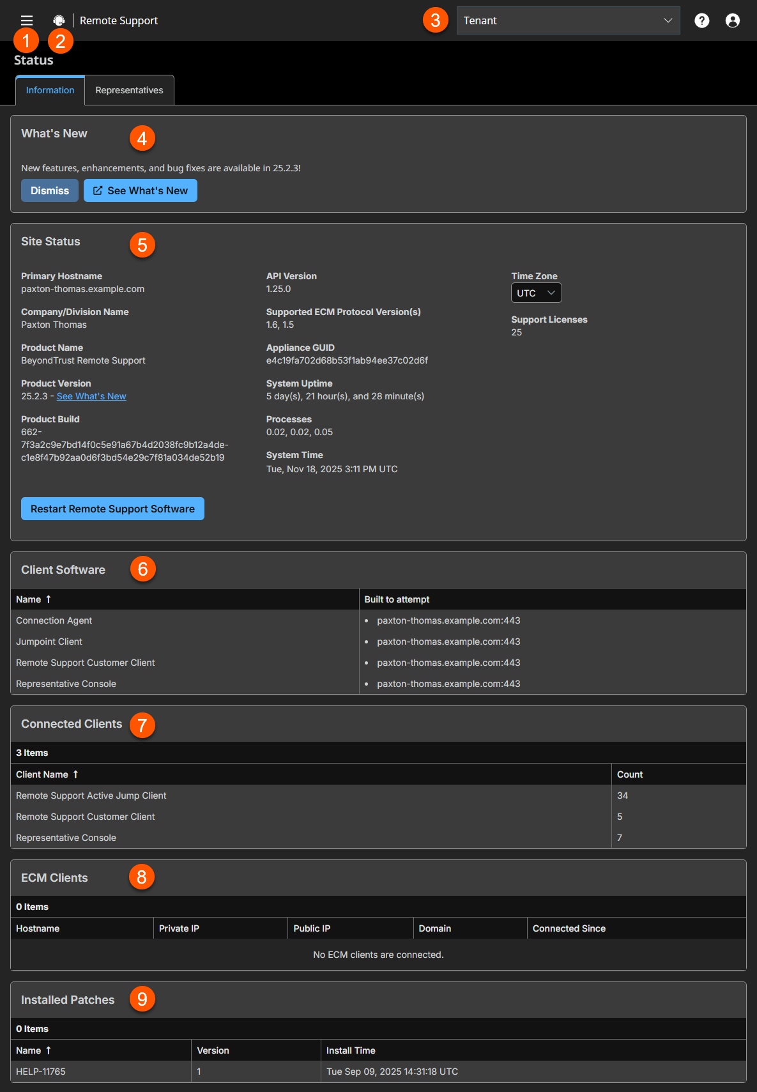Select the Jumpoint Client row
Screen dimensions: 757x1092
[378, 642]
